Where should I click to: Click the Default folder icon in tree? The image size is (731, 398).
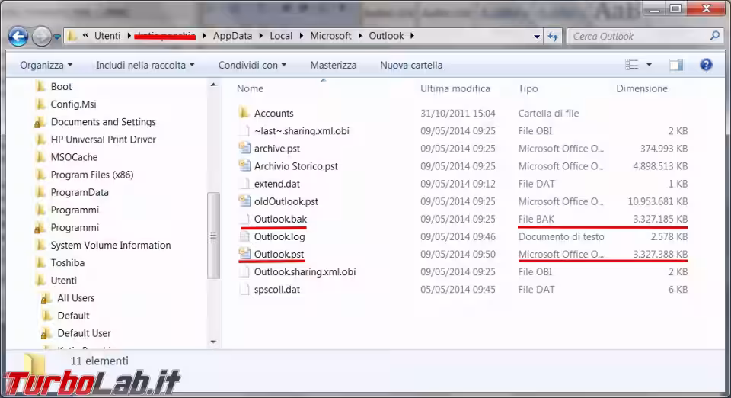click(46, 316)
